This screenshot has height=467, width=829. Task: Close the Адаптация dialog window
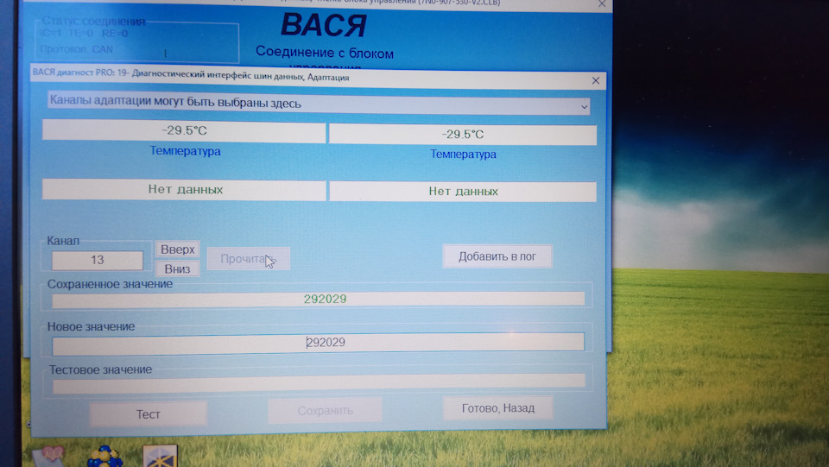tap(596, 81)
